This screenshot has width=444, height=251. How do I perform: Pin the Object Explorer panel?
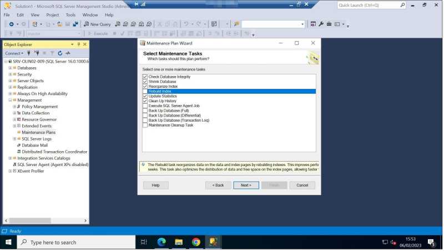(79, 44)
